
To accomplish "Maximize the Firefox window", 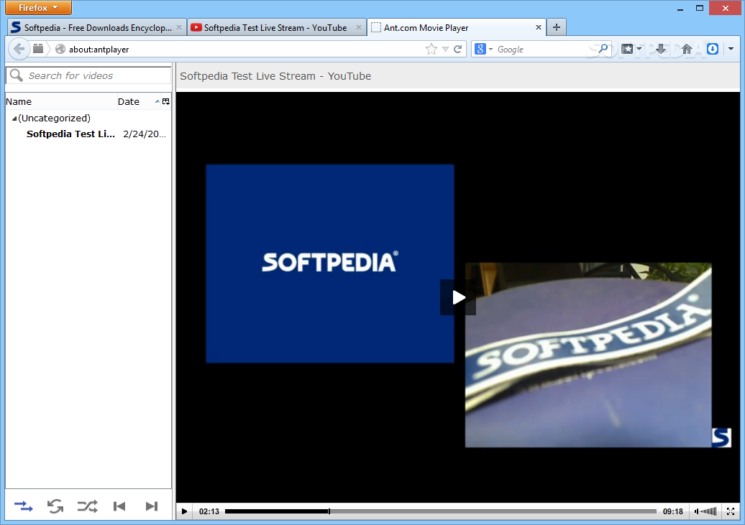I will point(700,8).
